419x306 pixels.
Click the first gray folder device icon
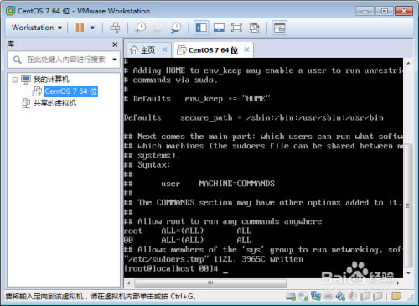click(365, 296)
